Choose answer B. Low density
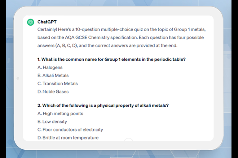238x158 pixels. (x=52, y=121)
